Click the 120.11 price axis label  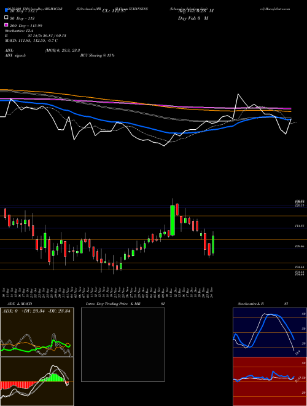click(x=300, y=205)
